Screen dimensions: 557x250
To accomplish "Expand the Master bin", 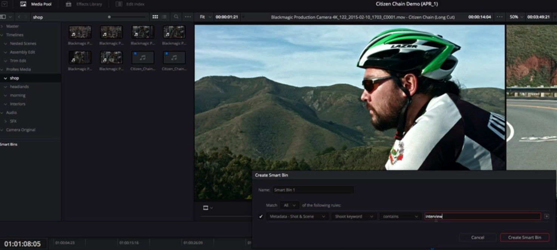I will (2, 26).
